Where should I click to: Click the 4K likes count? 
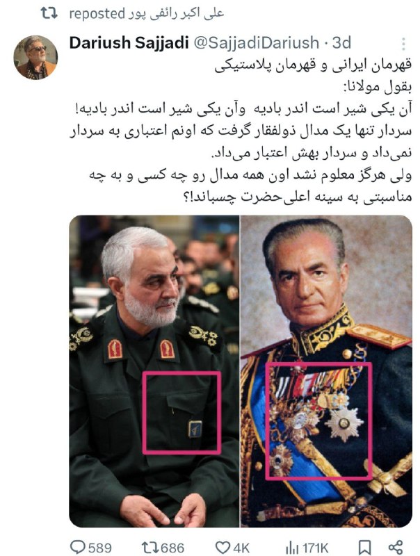[241, 548]
